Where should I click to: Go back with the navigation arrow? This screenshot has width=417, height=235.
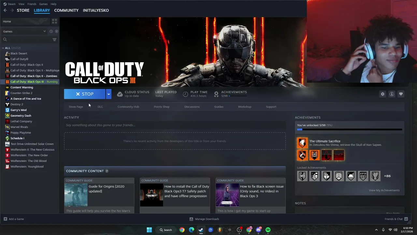(5, 10)
